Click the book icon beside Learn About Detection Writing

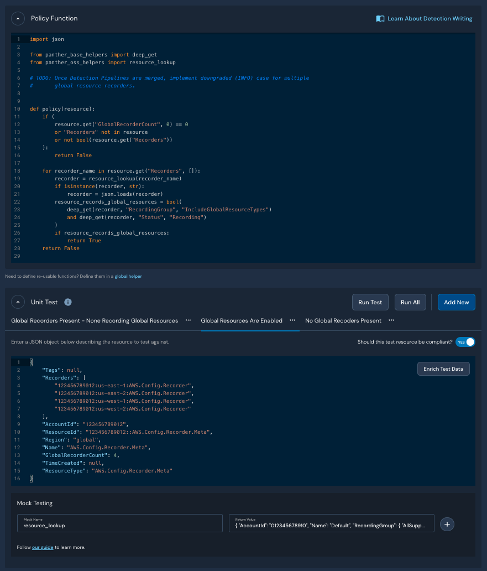[380, 18]
